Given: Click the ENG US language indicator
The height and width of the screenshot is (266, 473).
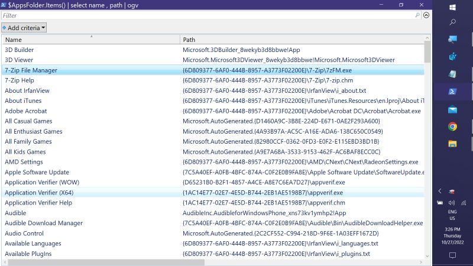Looking at the screenshot, I should tap(452, 215).
